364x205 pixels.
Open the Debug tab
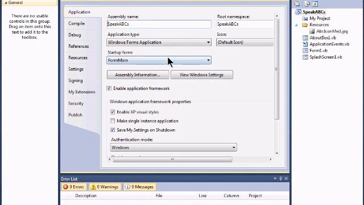[x=75, y=35]
